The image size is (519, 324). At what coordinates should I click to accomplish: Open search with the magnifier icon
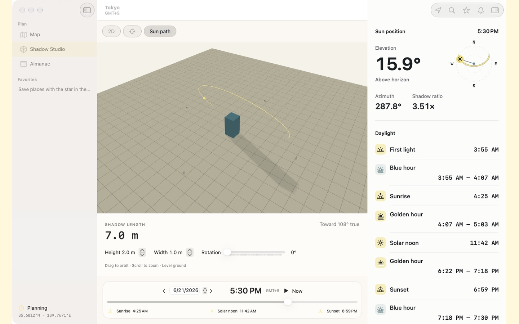[452, 10]
